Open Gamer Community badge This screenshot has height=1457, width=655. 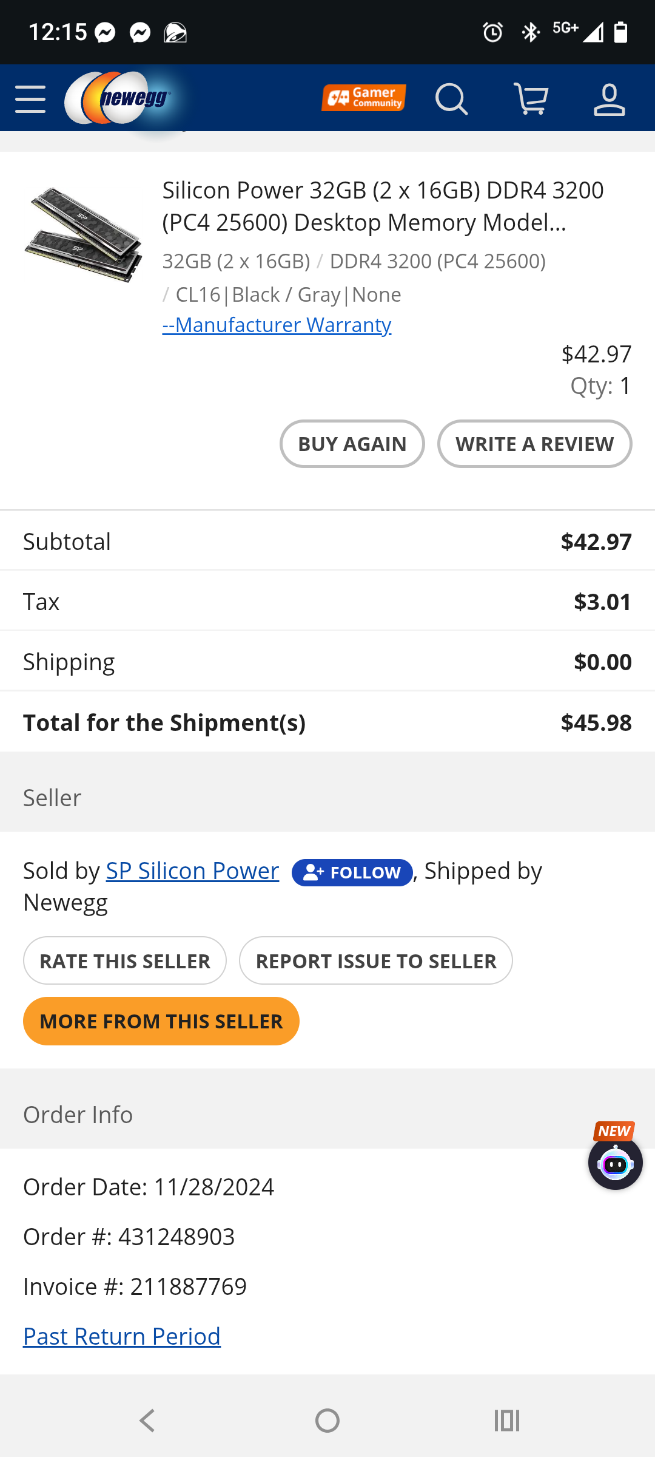tap(363, 98)
